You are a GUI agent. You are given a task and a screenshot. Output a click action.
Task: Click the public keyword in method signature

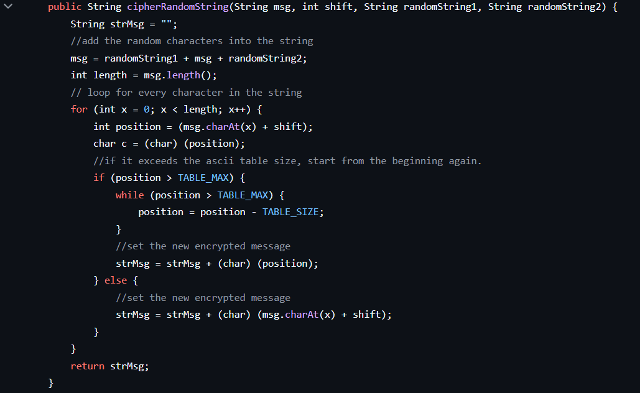[x=65, y=7]
